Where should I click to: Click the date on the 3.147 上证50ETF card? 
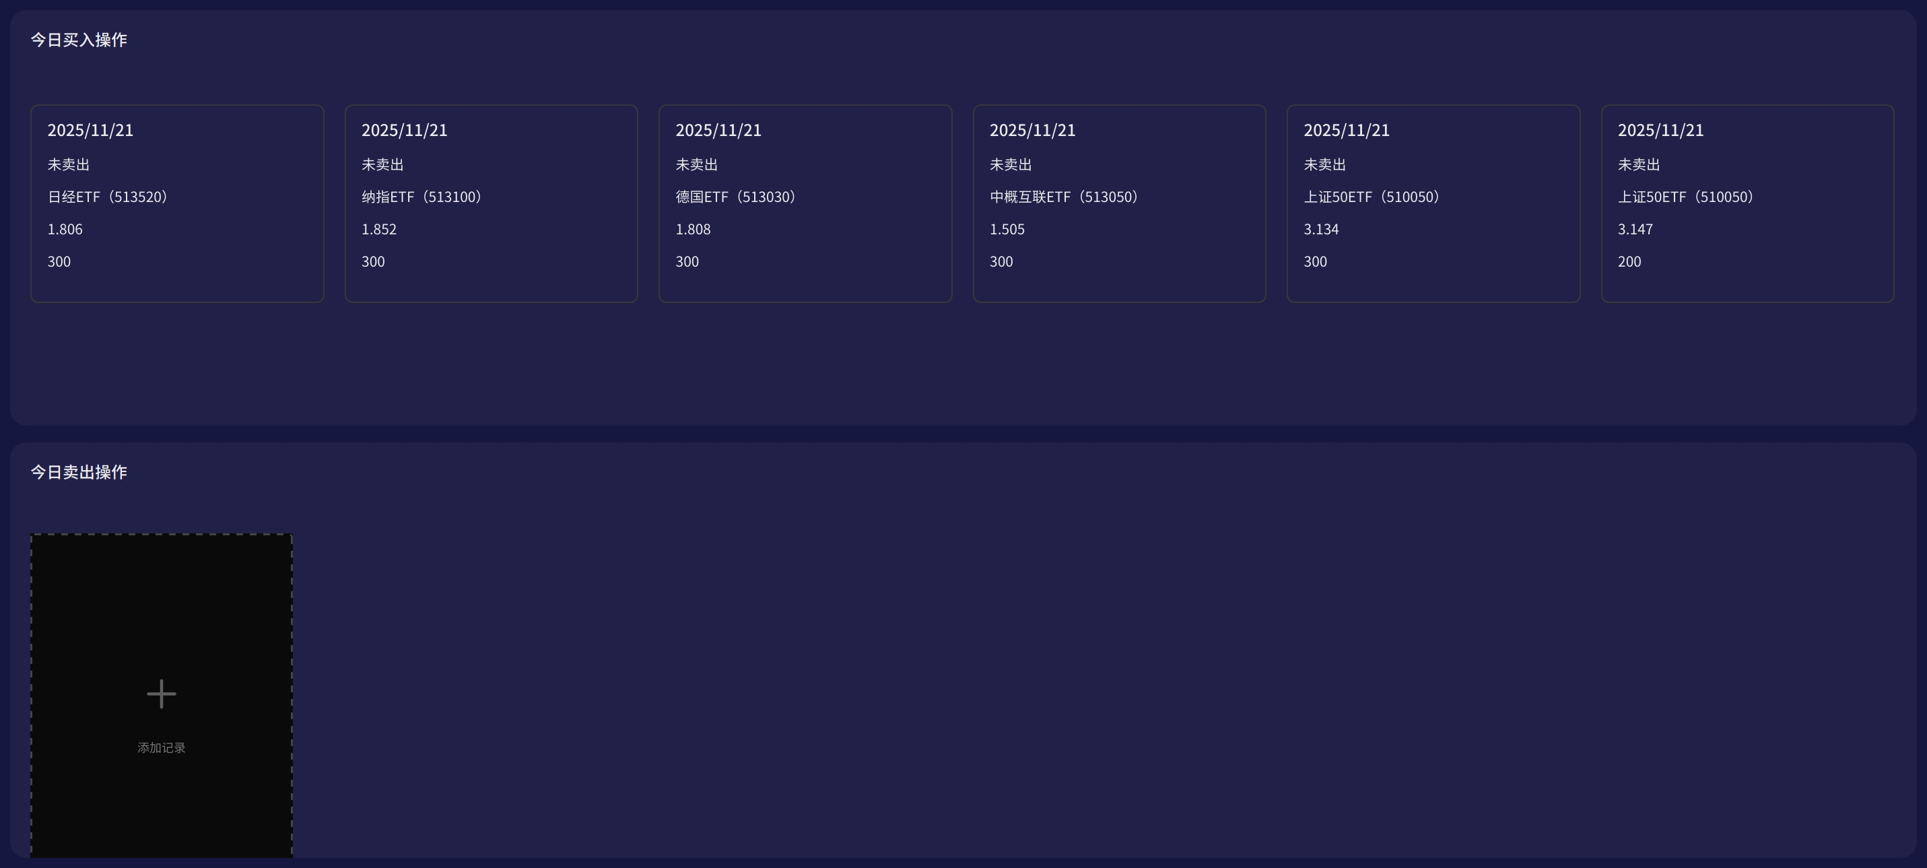click(x=1660, y=130)
